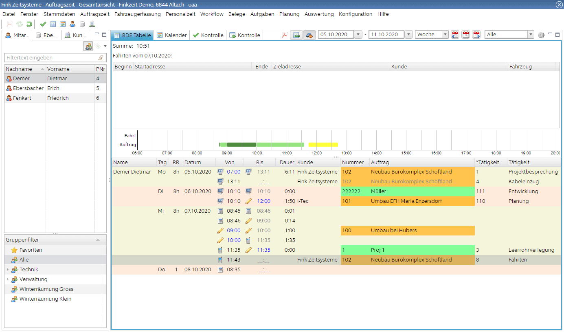Go to next period calendar icon

coord(476,35)
